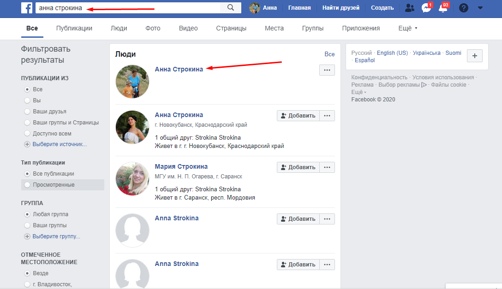Select Везде location radio option
502x289 pixels.
[27, 273]
